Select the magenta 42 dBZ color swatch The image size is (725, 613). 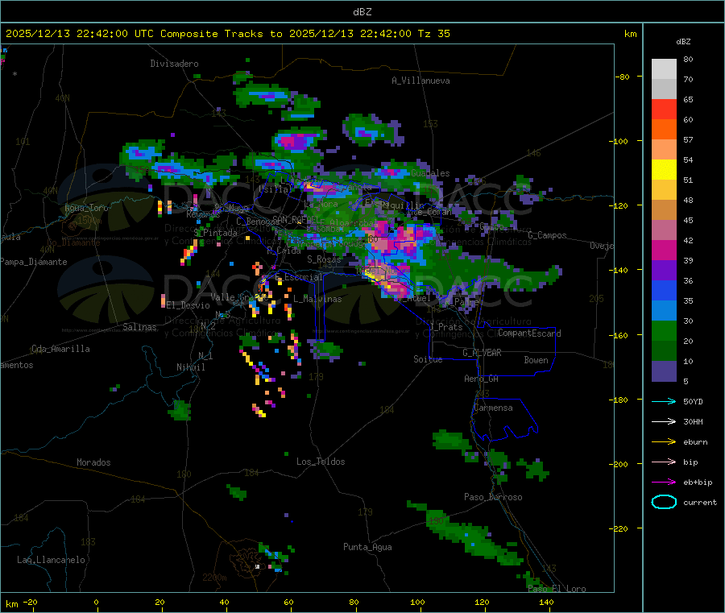[664, 250]
